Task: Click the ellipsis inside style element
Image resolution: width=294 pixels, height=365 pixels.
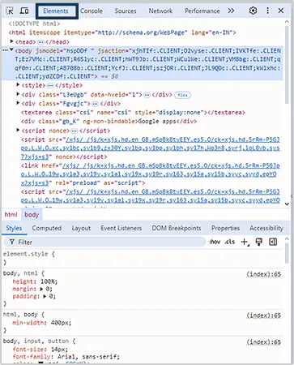Action: (x=50, y=86)
